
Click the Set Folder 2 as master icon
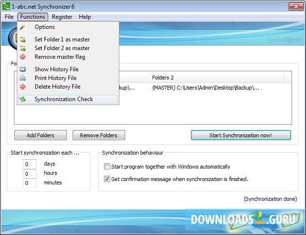pyautogui.click(x=23, y=48)
